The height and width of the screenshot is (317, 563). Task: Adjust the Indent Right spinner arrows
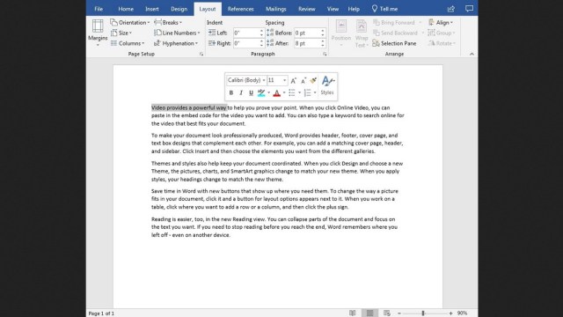(x=261, y=43)
